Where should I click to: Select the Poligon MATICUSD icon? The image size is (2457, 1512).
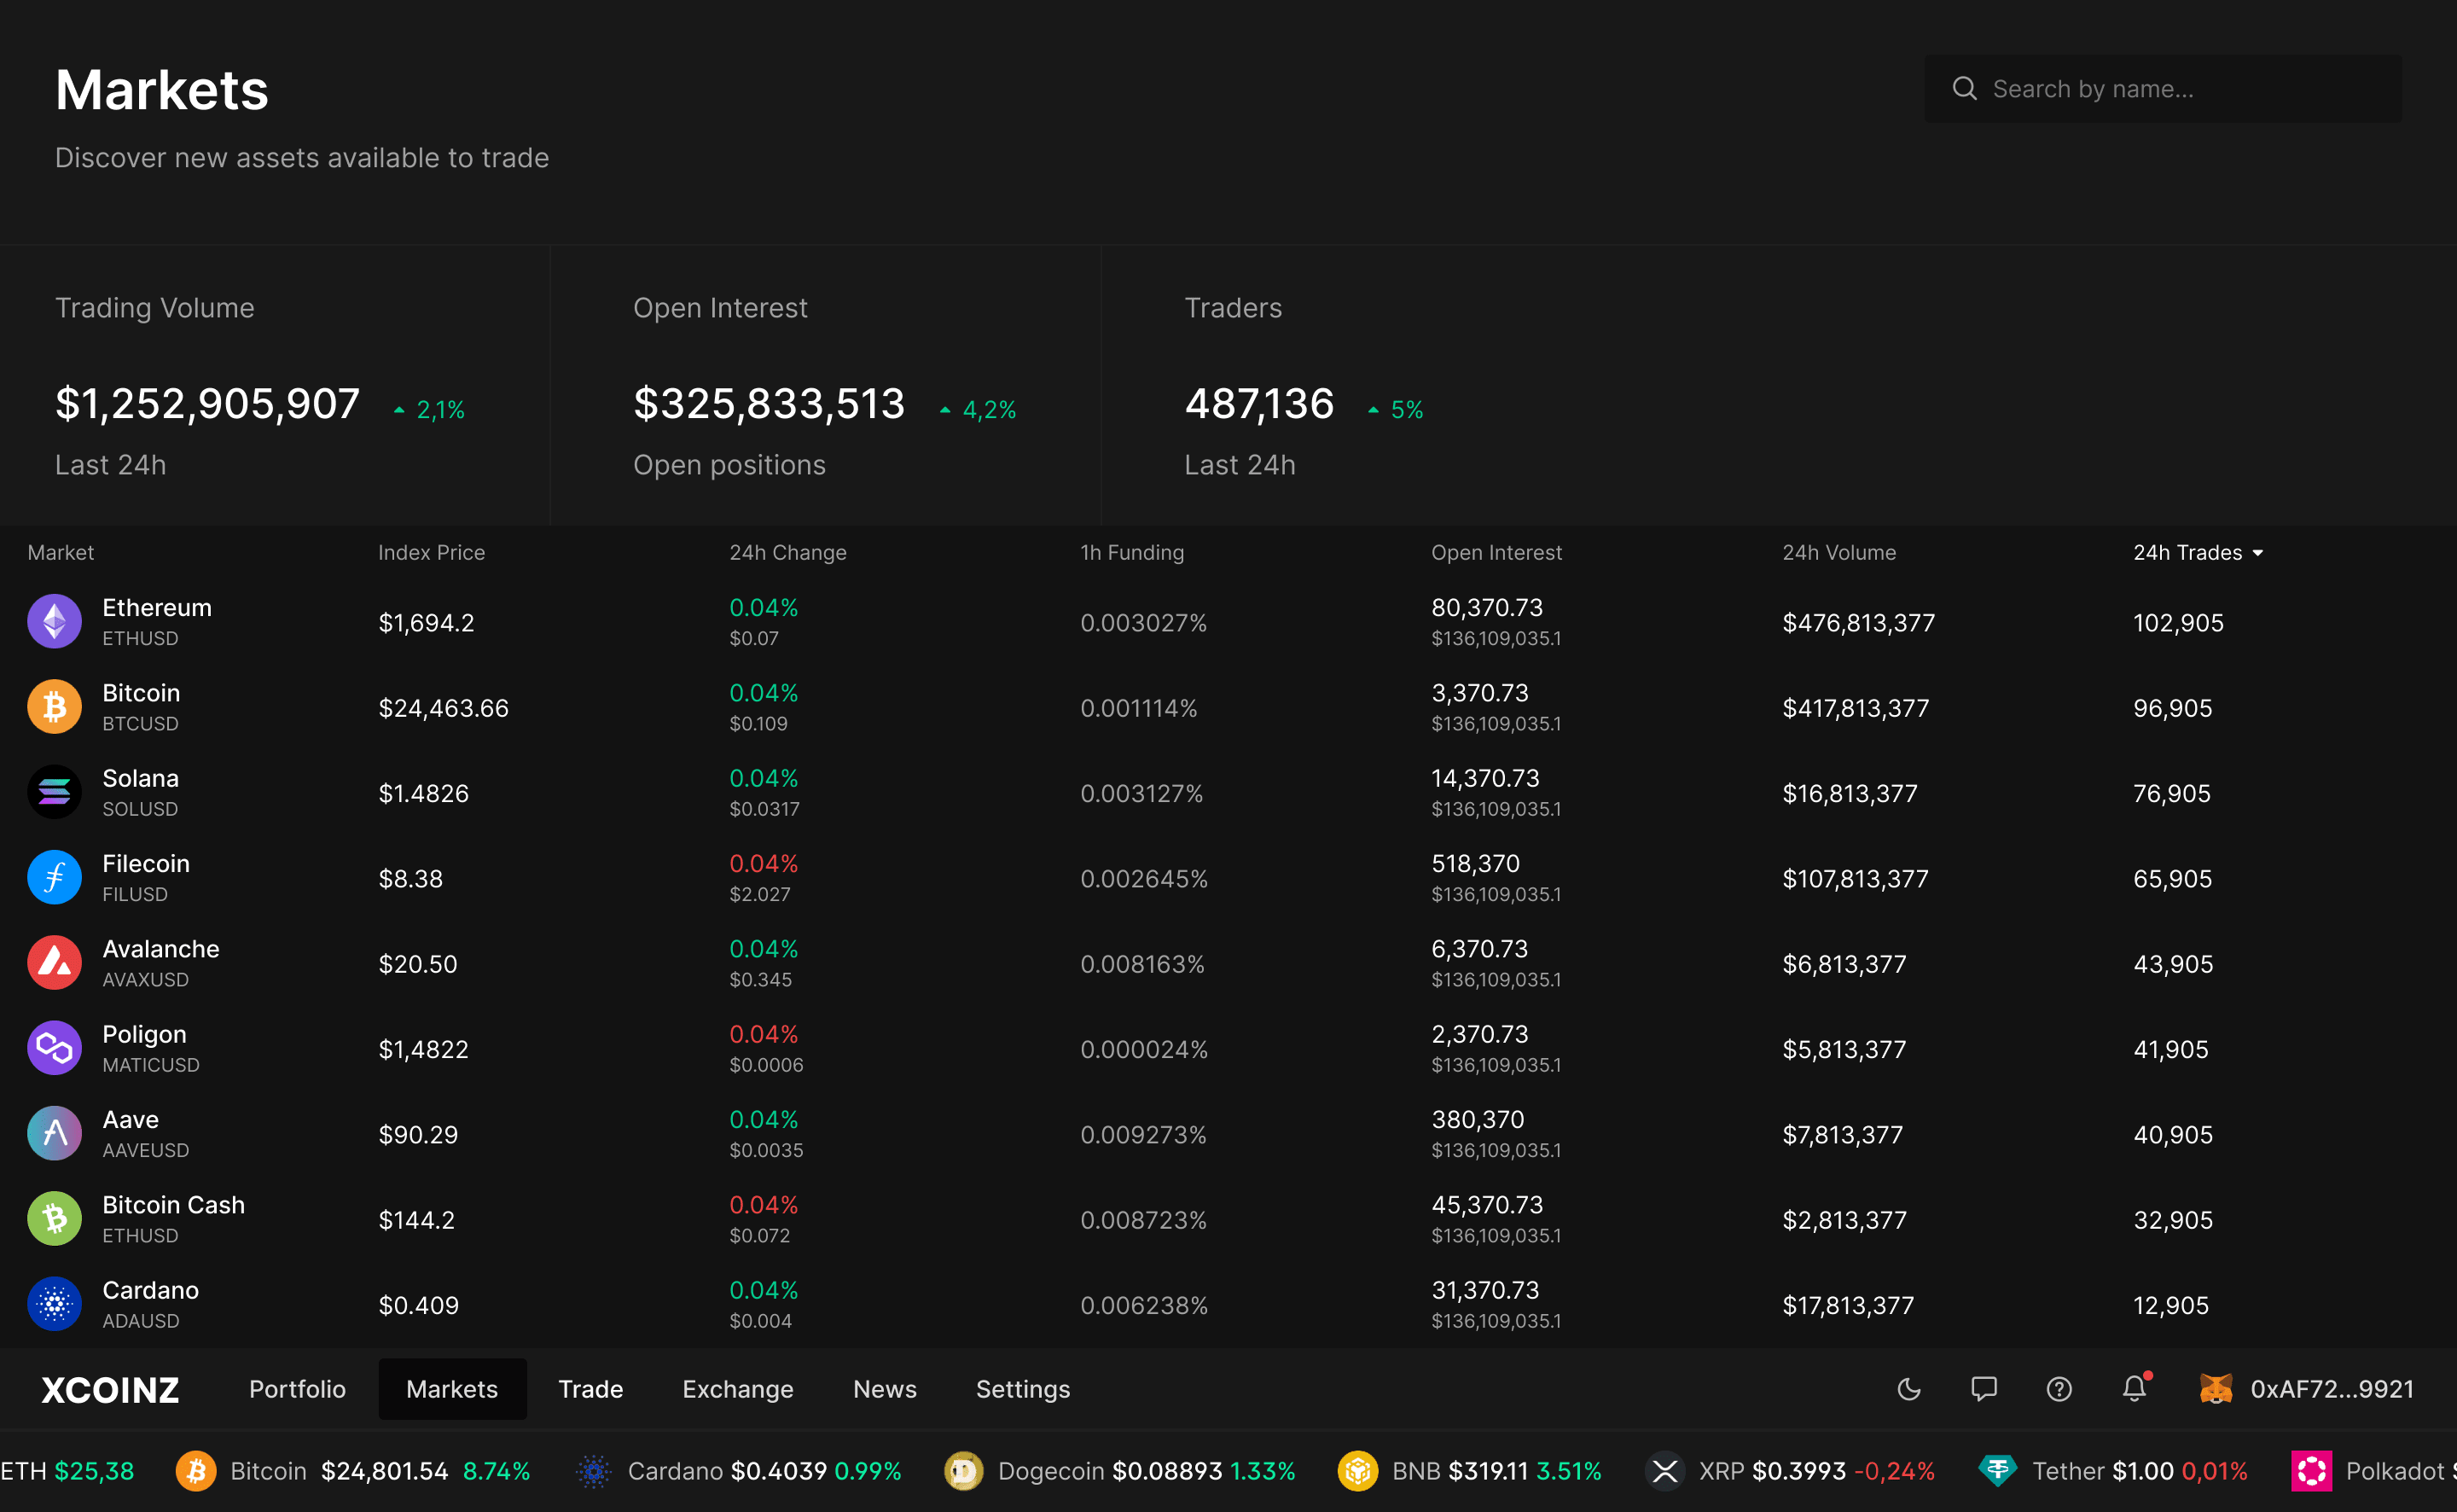pos(54,1048)
